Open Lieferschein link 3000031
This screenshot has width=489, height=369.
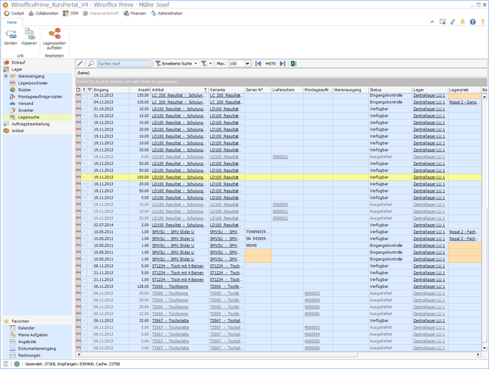[280, 212]
